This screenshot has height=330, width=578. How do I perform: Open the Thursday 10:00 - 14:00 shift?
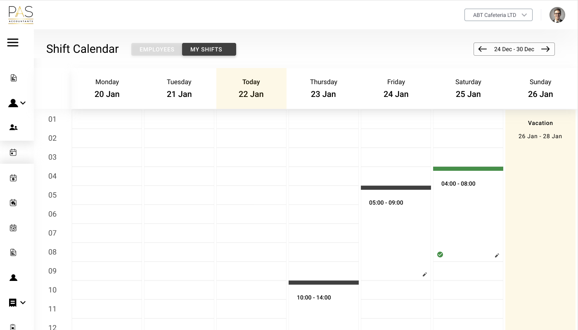[x=314, y=297]
